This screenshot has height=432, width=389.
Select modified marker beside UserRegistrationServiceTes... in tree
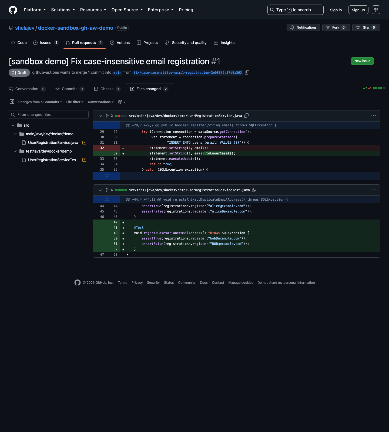tap(84, 160)
